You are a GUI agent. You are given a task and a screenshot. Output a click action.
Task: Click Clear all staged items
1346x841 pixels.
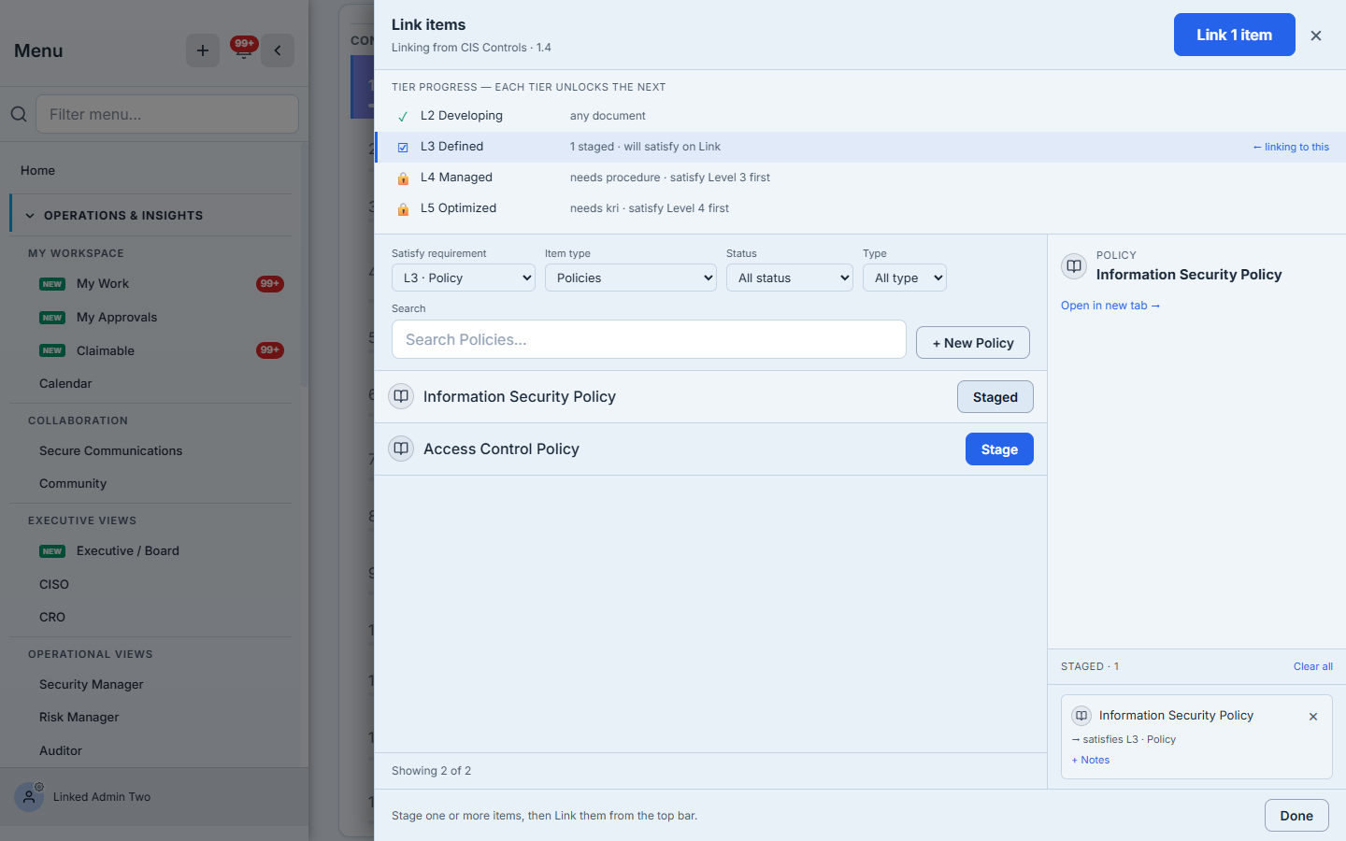pyautogui.click(x=1313, y=666)
